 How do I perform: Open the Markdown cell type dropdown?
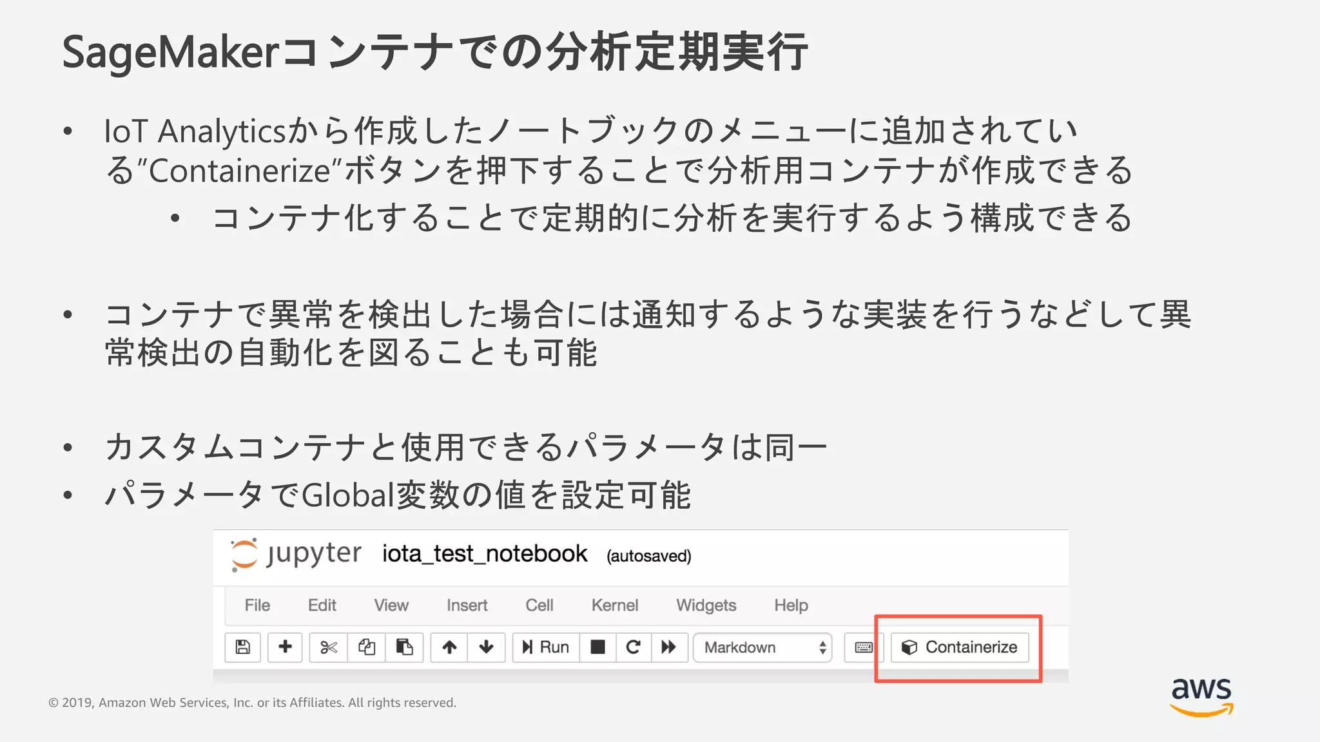[762, 648]
